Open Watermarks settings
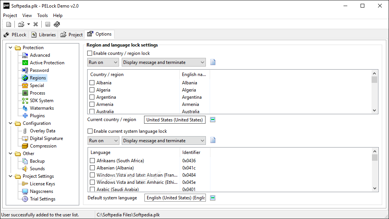389x219 pixels. click(x=42, y=108)
